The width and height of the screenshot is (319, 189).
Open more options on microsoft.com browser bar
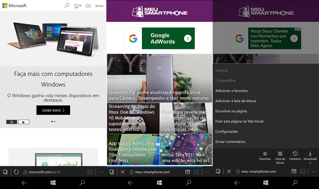[x=101, y=172]
